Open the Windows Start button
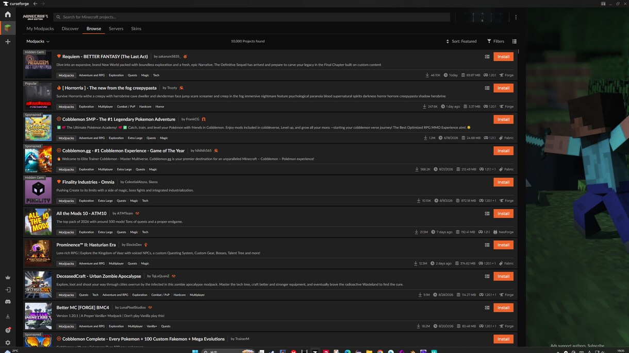This screenshot has height=353, width=629. tap(195, 351)
